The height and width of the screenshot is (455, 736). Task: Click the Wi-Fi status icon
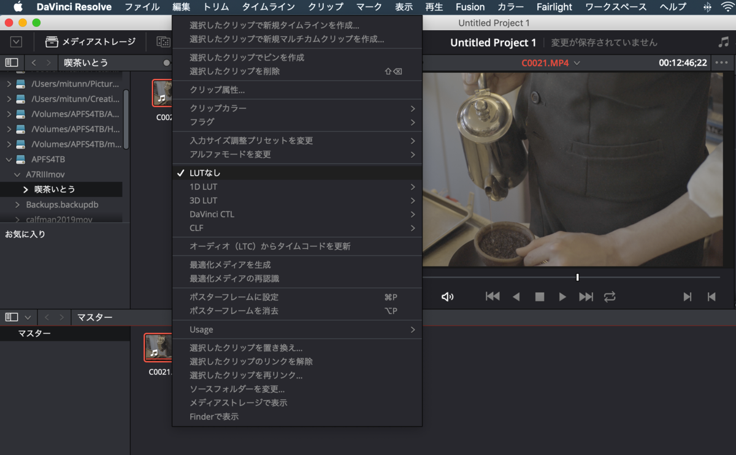[727, 7]
